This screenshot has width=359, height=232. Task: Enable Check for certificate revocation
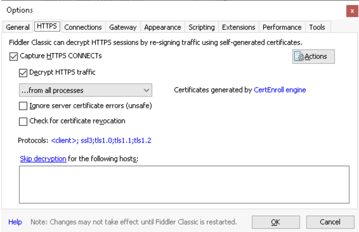(23, 121)
